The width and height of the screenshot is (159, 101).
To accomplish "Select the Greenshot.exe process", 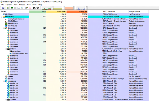I will click(12, 24).
